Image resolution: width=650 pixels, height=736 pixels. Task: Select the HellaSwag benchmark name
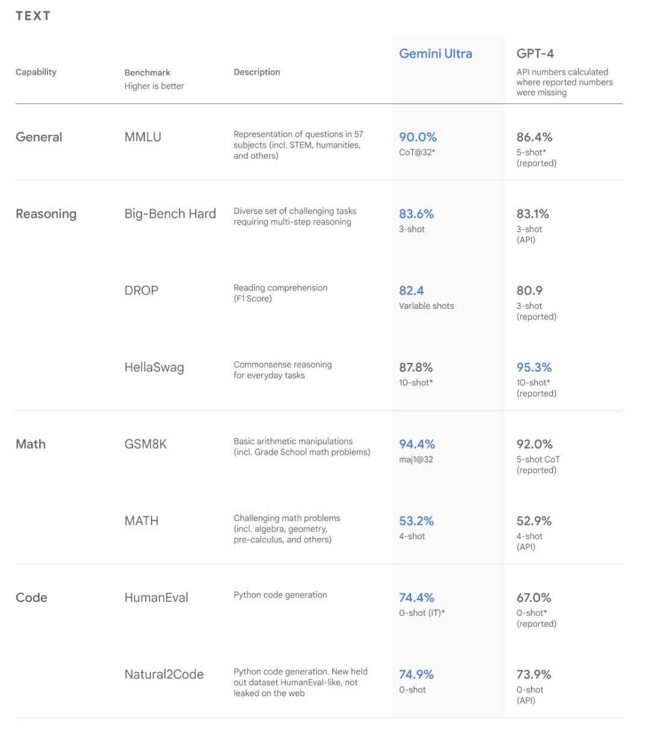[154, 368]
